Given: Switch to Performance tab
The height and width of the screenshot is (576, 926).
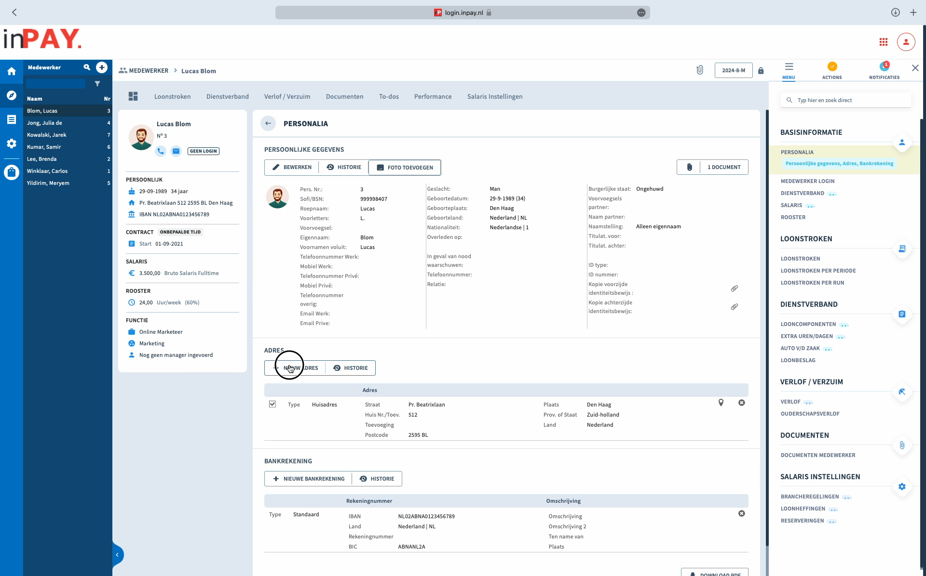Looking at the screenshot, I should point(433,96).
